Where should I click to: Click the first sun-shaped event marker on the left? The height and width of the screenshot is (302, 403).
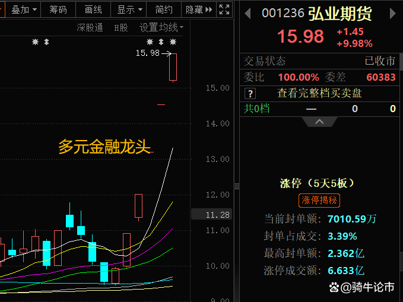pos(35,42)
